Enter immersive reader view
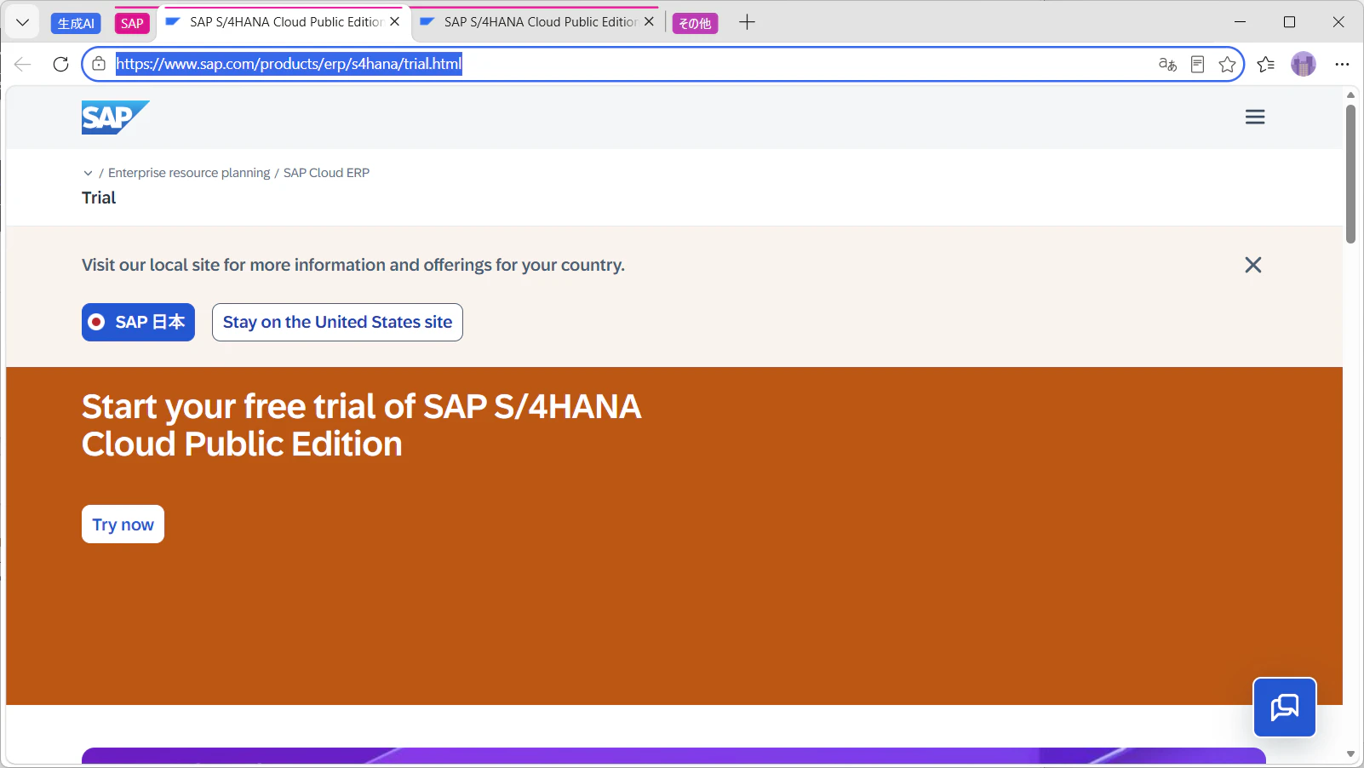Screen dimensions: 1364x768 [x=1197, y=64]
